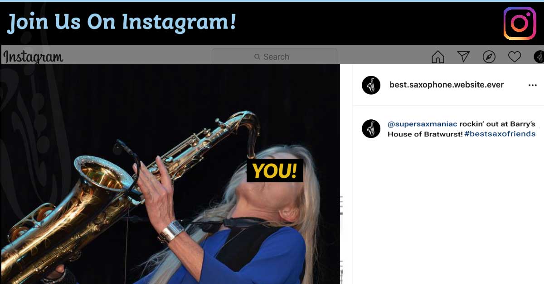Open direct messages paper plane icon

coord(463,57)
